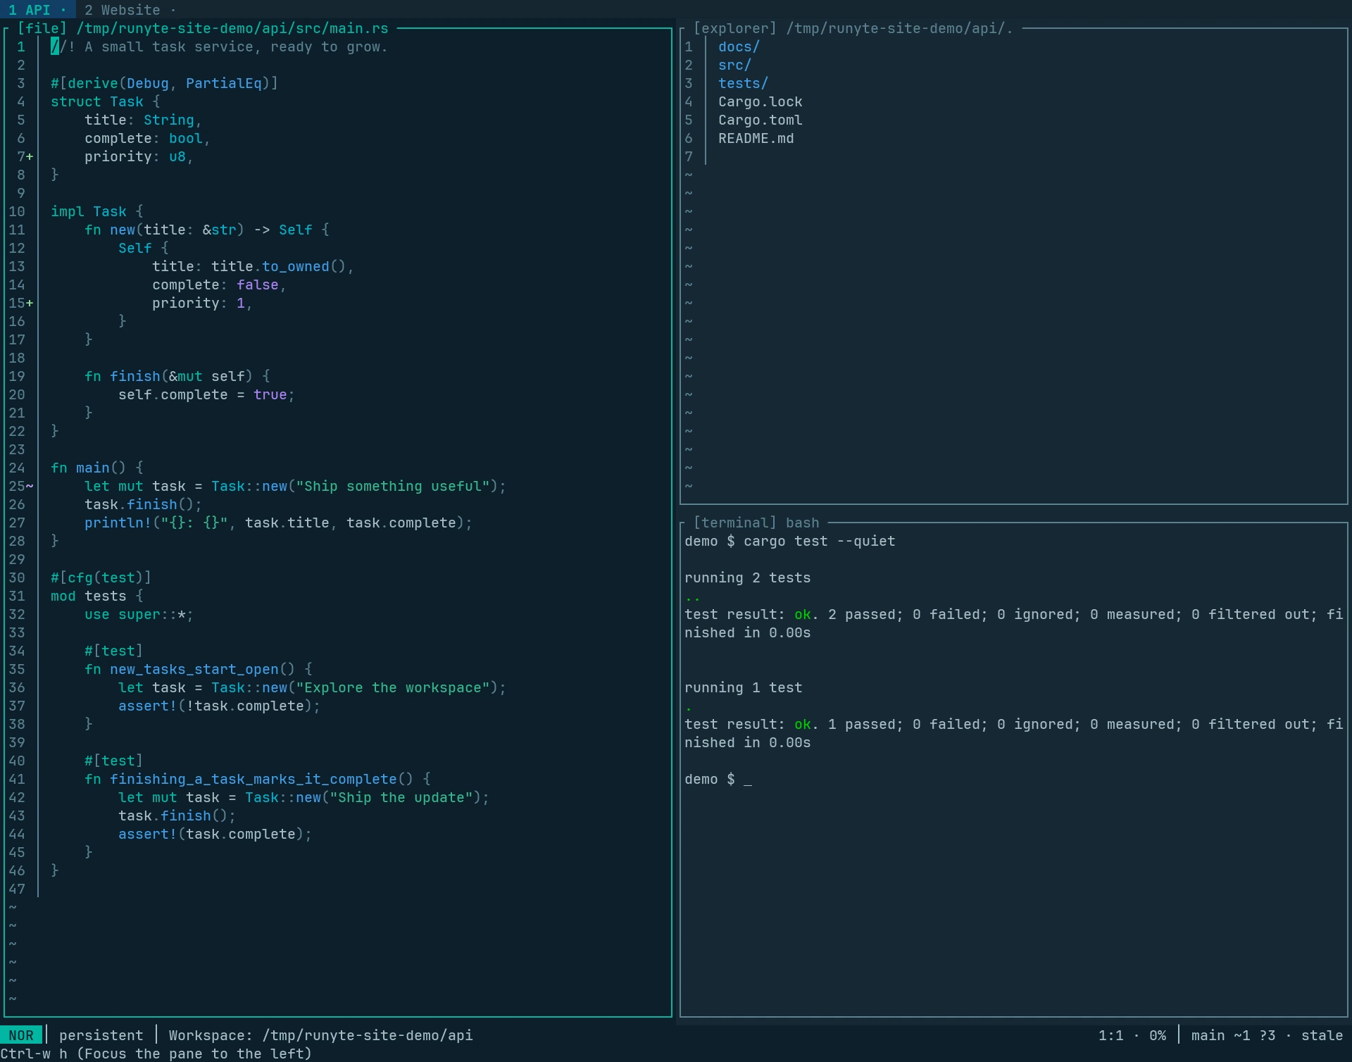Click 'assert!(task.complete);' line
Viewport: 1352px width, 1062px height.
click(215, 835)
